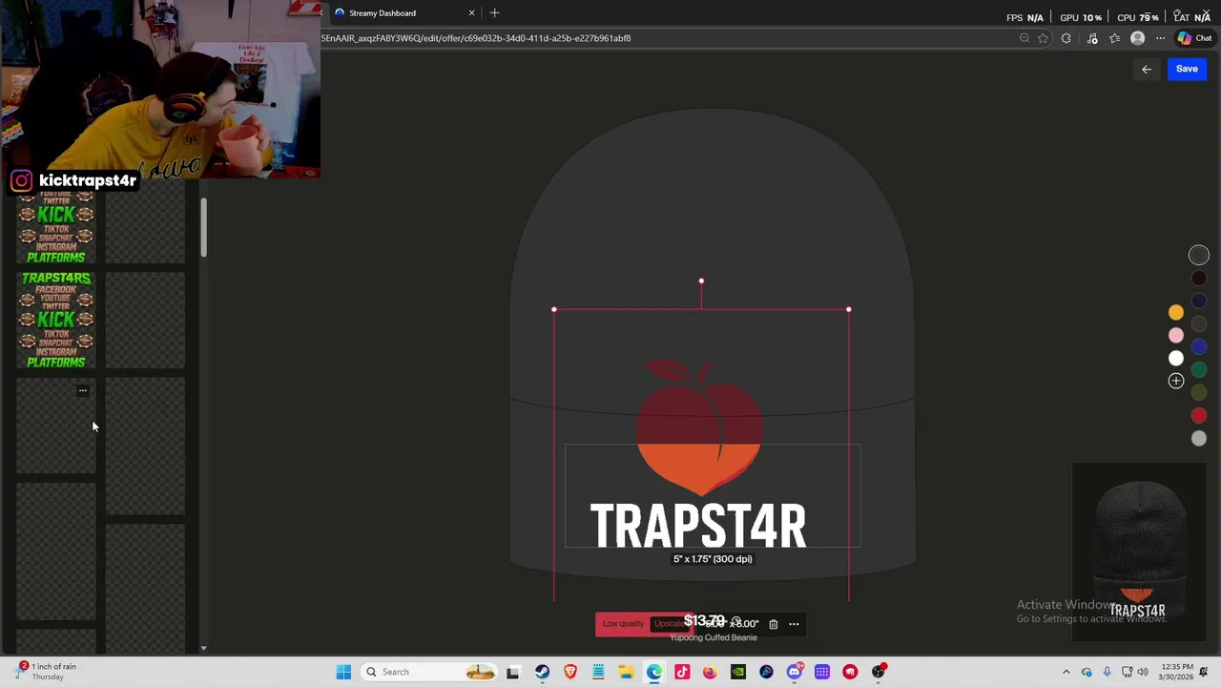1221x687 pixels.
Task: Select the TRAPST4R text on beanie
Action: click(x=698, y=526)
